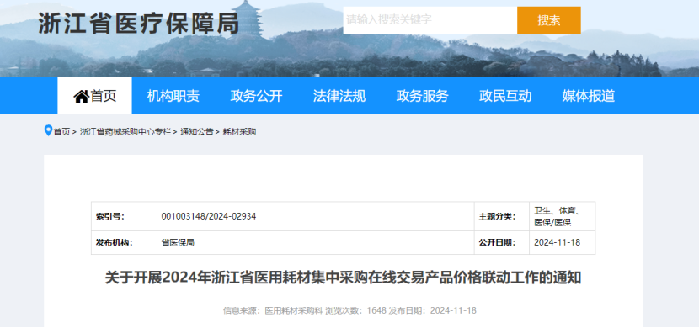Click the 首页 breadcrumb link

pos(62,132)
